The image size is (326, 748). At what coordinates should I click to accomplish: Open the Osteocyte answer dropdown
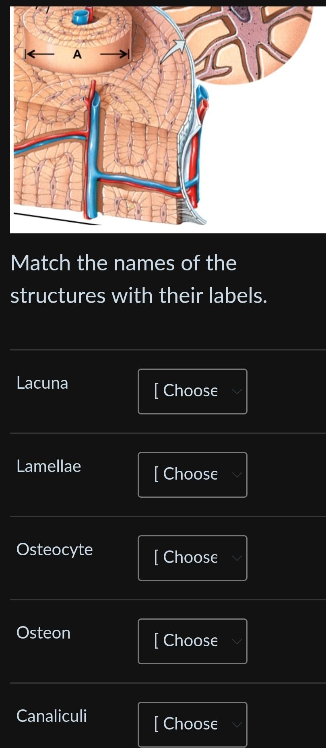coord(192,558)
